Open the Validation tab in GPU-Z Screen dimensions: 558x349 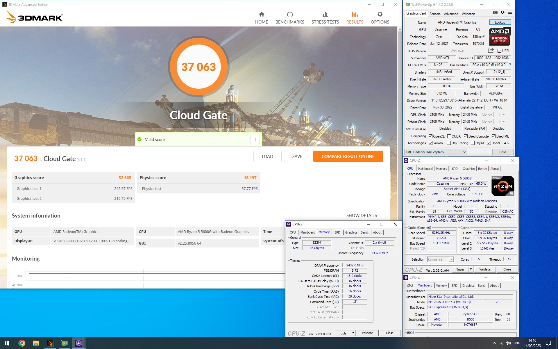tap(468, 14)
